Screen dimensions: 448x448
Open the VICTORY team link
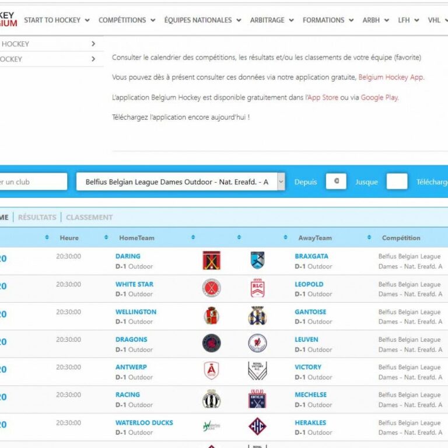308,367
